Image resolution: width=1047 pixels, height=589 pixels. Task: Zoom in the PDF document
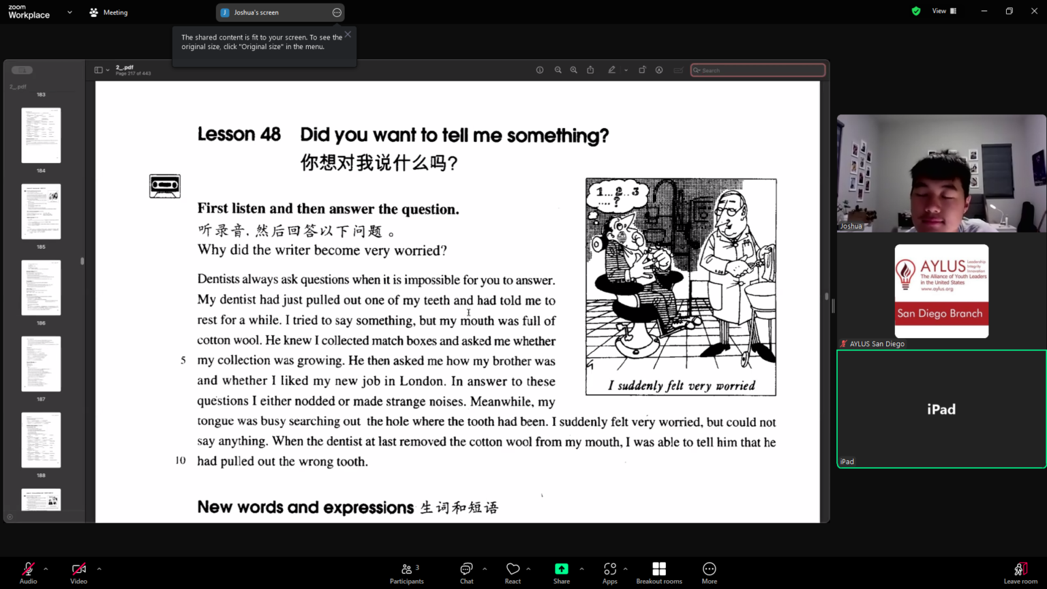click(574, 70)
